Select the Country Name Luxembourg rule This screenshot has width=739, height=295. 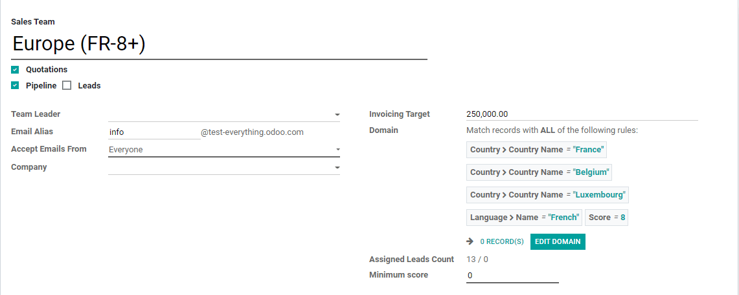(547, 195)
